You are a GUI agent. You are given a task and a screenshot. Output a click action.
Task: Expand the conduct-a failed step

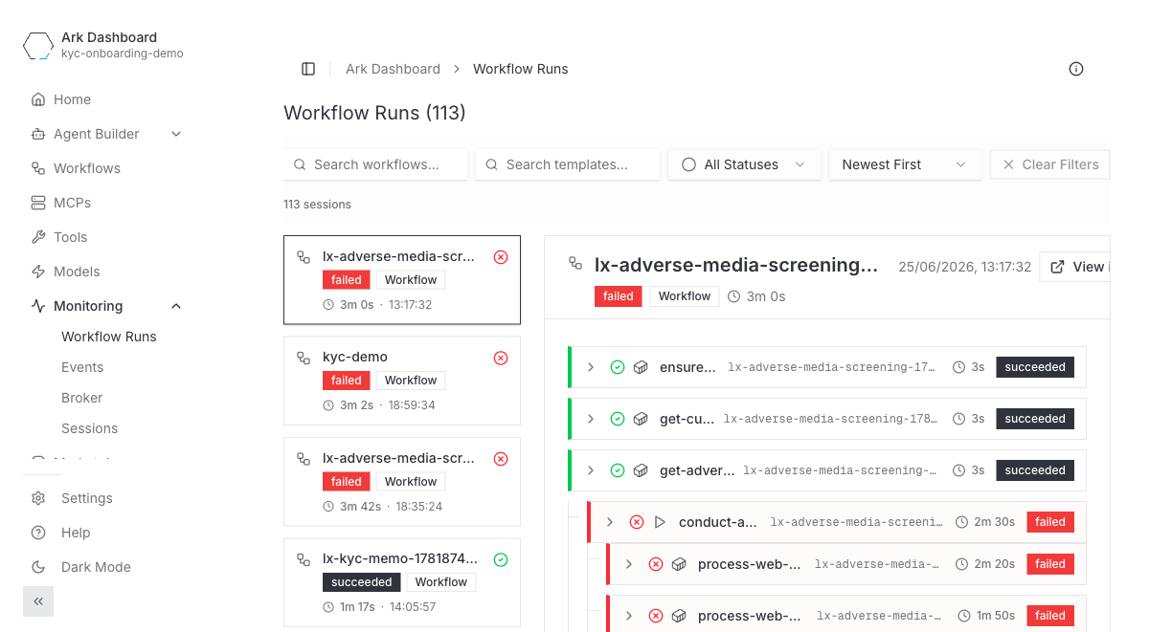click(610, 522)
